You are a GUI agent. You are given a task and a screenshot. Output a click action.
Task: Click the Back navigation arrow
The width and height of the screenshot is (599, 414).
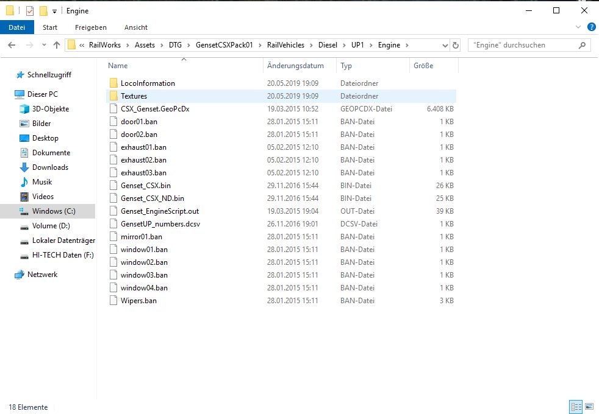pyautogui.click(x=12, y=45)
